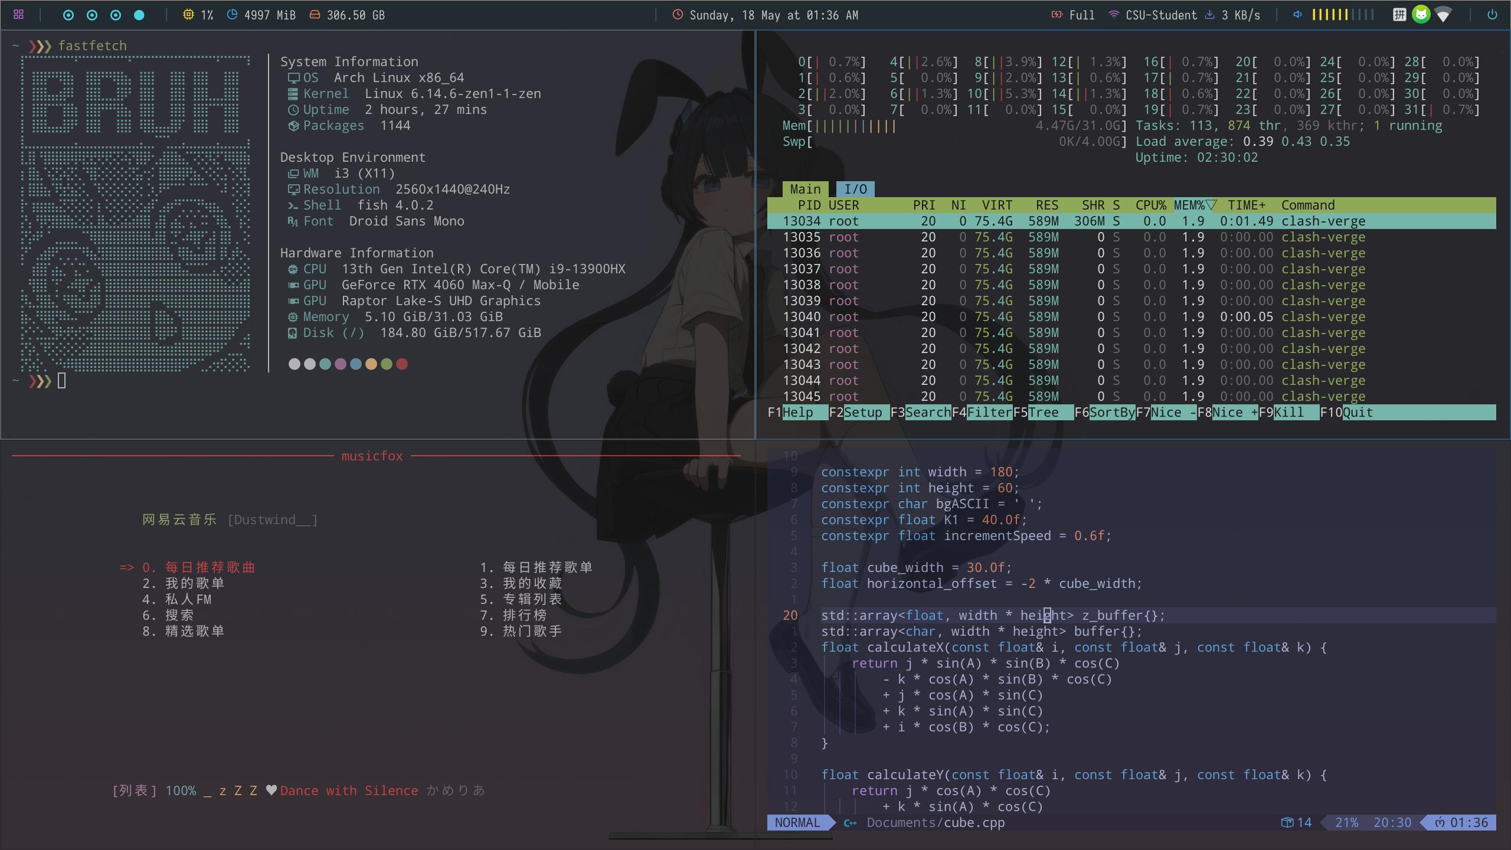Select the filled active workspace dot

(139, 15)
